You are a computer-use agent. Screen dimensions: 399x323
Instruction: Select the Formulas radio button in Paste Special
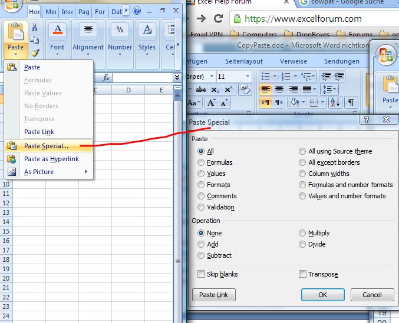pyautogui.click(x=201, y=162)
